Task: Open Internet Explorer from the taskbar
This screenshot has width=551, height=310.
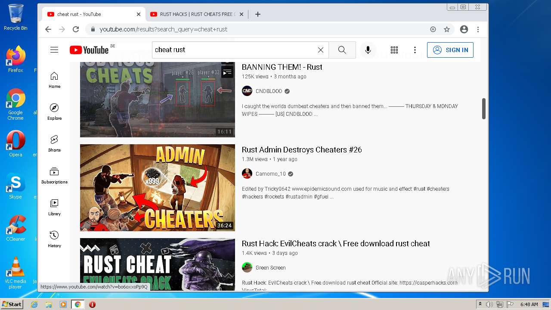Action: (x=34, y=304)
